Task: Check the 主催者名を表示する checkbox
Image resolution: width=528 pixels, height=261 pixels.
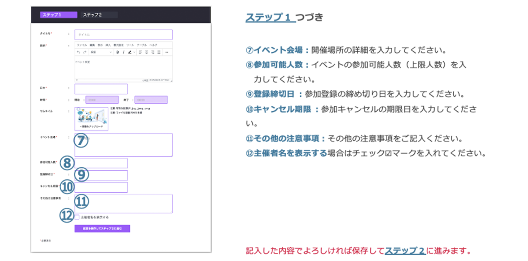Action: click(x=77, y=217)
